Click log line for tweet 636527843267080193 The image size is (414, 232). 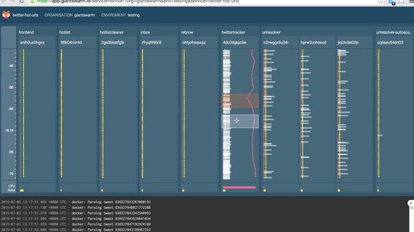(x=76, y=202)
